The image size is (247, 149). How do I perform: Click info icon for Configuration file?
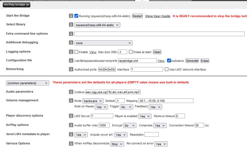71,60
